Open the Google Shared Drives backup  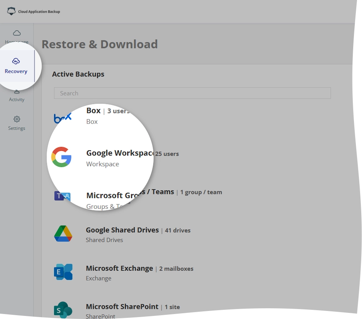122,230
